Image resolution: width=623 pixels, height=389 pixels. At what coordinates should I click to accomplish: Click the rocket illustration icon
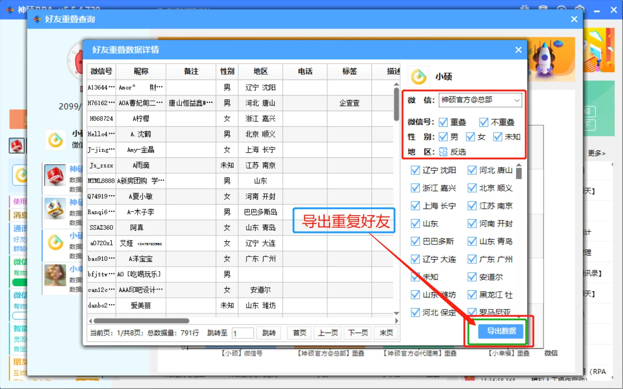(545, 58)
